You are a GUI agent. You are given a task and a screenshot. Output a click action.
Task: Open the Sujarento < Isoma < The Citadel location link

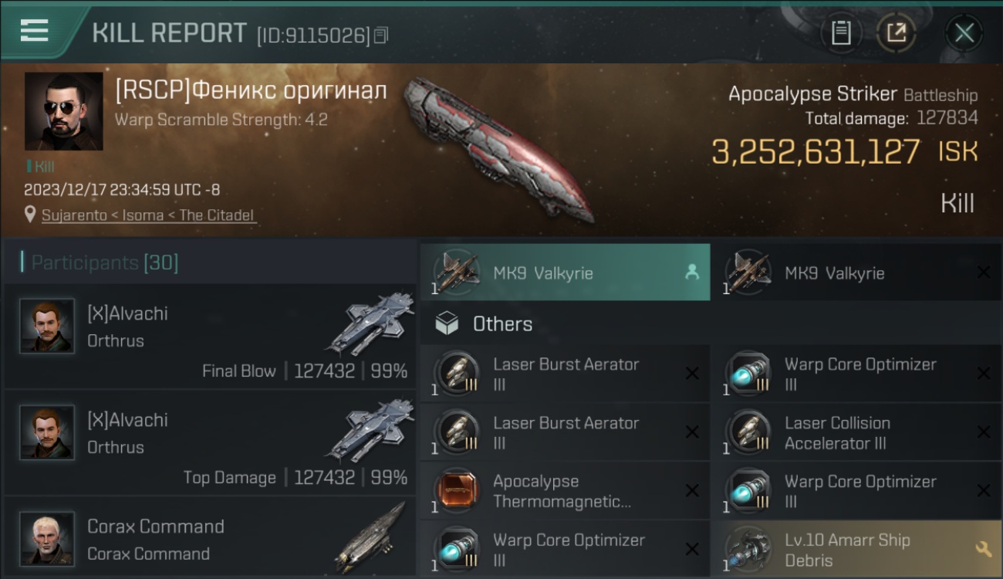coord(147,215)
